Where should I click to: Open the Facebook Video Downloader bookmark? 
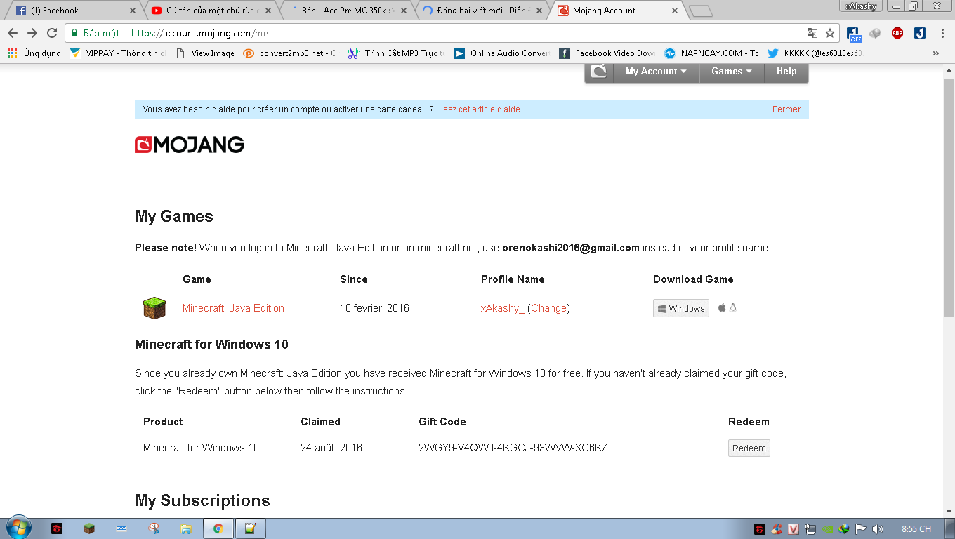click(x=607, y=53)
